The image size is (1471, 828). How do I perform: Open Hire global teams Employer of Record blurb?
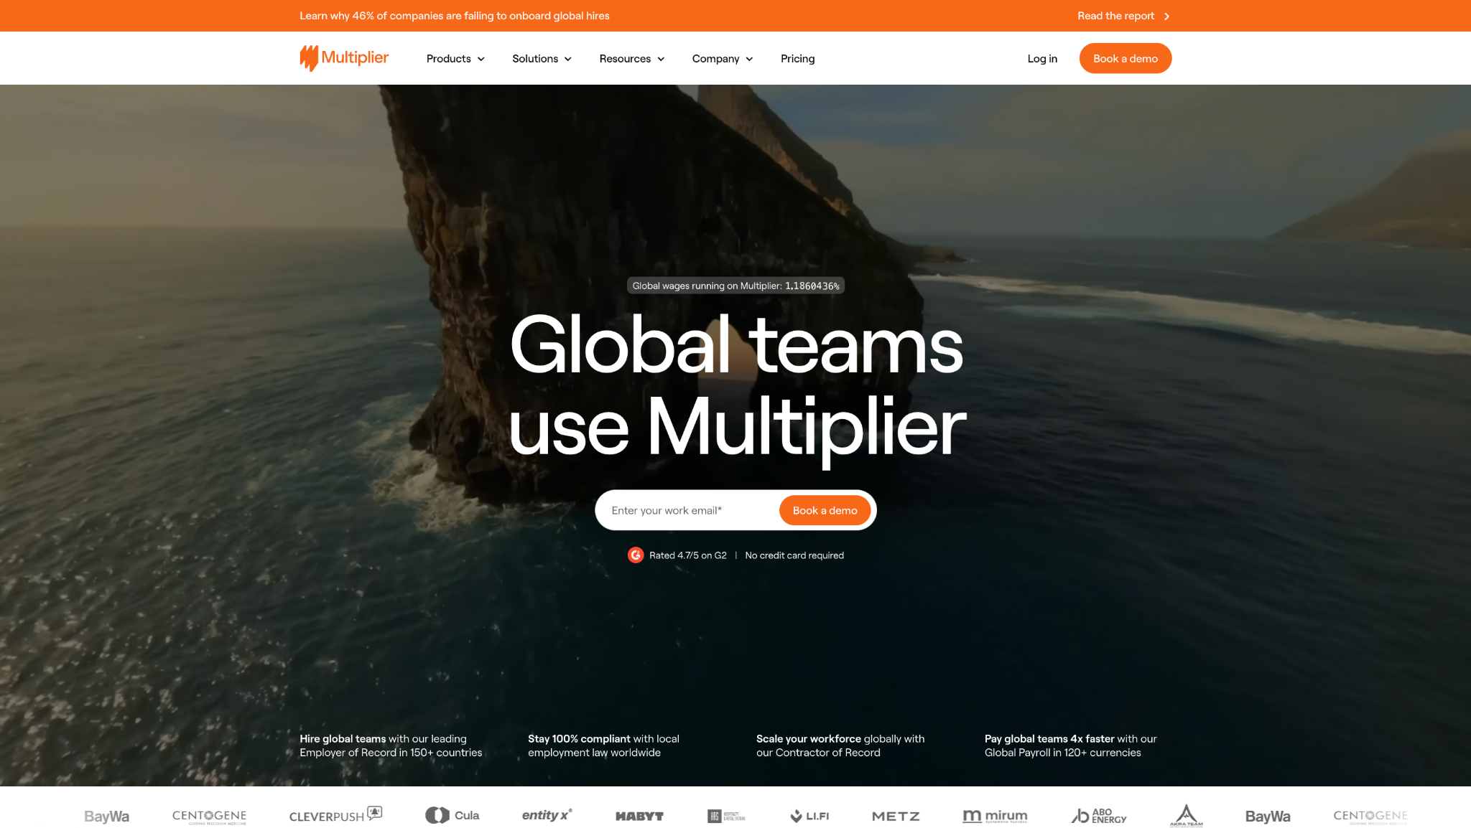pyautogui.click(x=391, y=745)
